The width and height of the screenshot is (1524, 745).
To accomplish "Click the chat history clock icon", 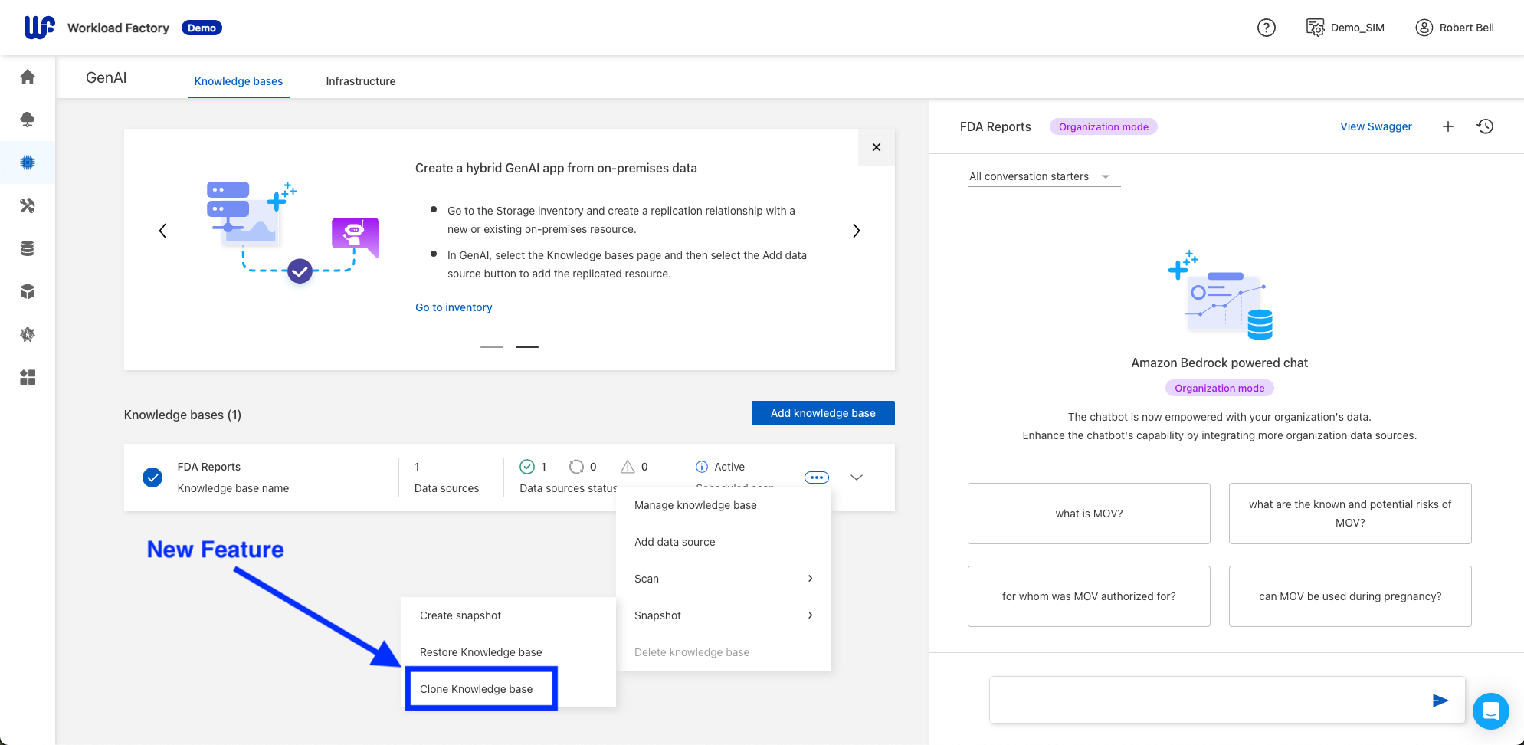I will [1485, 126].
